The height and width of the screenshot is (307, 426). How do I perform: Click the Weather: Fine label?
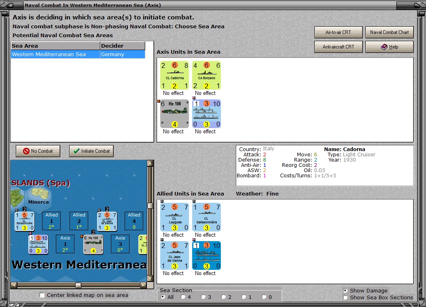tap(257, 193)
